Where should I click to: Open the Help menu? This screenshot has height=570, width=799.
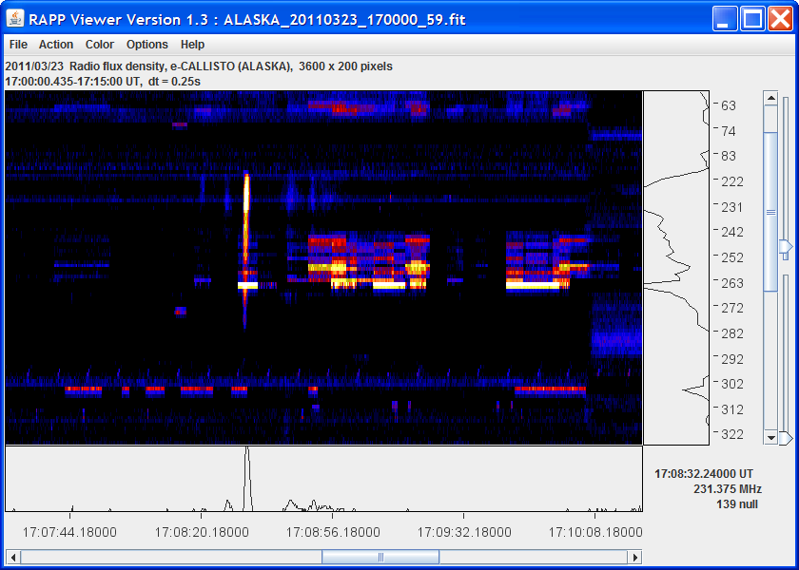pyautogui.click(x=192, y=45)
